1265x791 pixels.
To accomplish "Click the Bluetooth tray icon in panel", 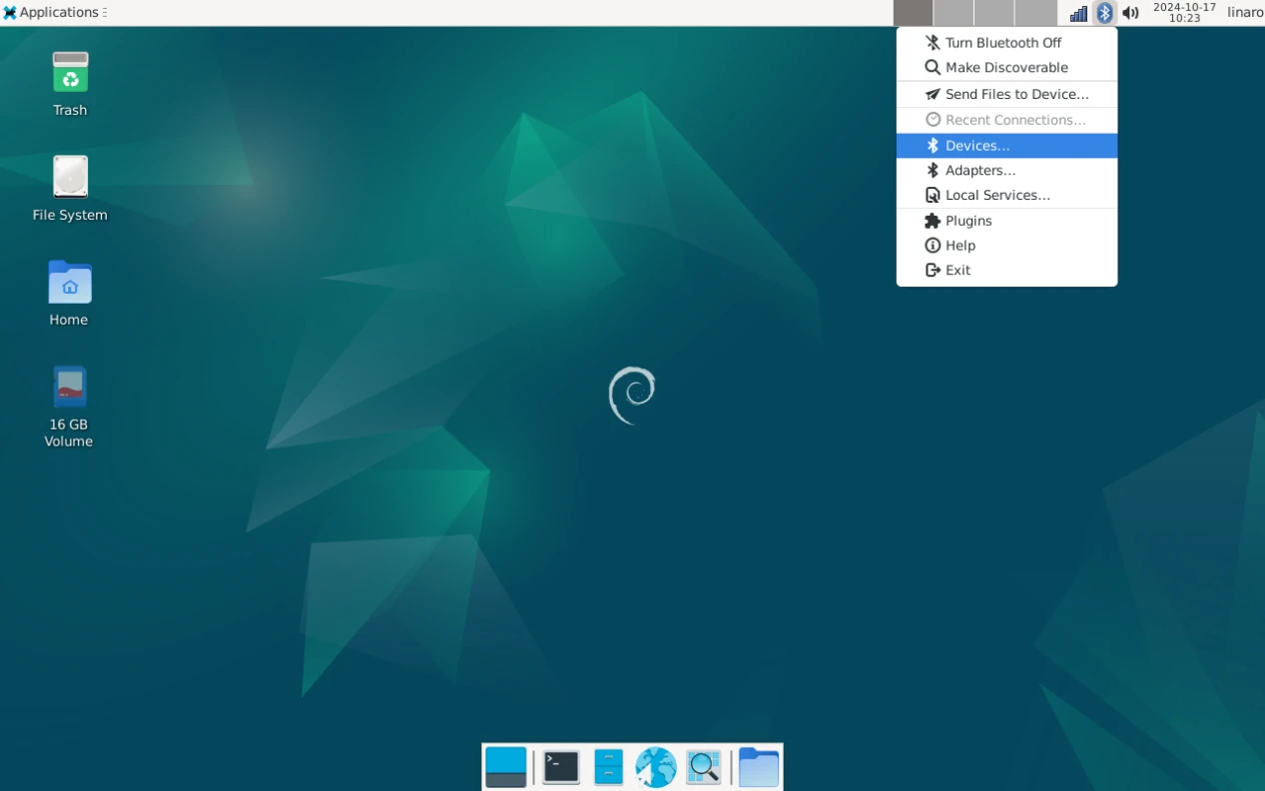I will pos(1104,13).
